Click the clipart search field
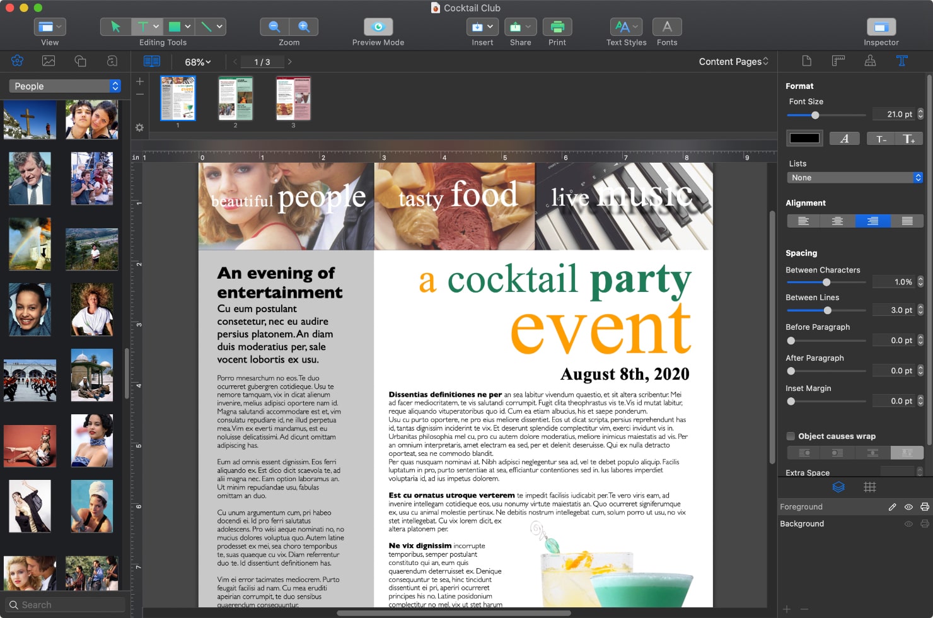933x618 pixels. [64, 604]
